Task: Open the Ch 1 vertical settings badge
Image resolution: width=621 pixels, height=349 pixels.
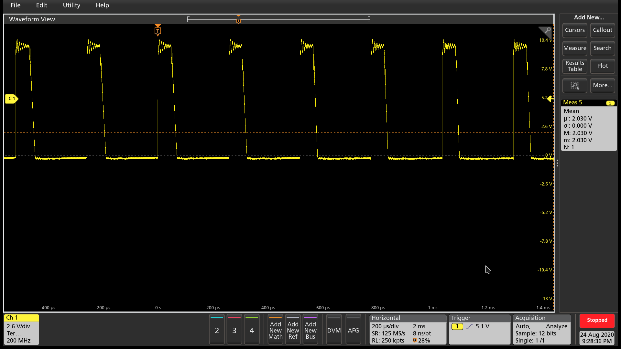Action: pyautogui.click(x=21, y=329)
